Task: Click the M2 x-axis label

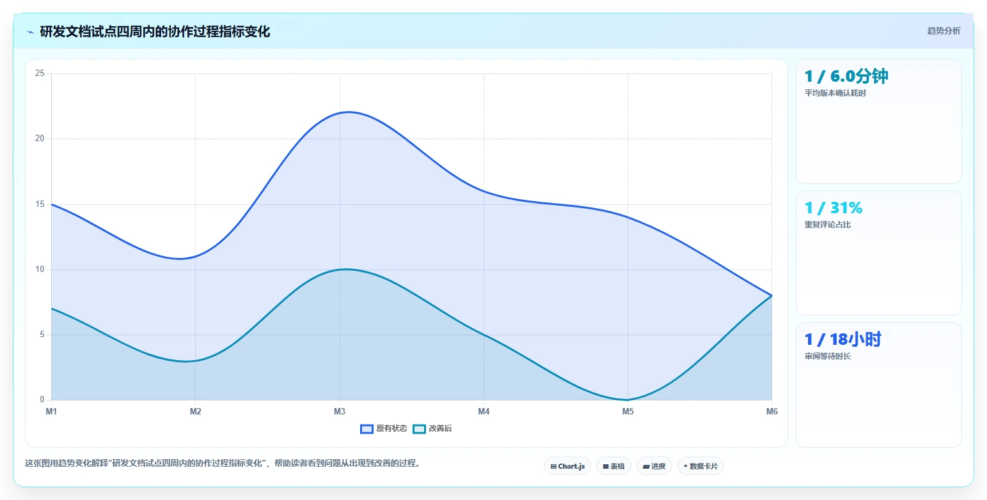Action: point(196,412)
